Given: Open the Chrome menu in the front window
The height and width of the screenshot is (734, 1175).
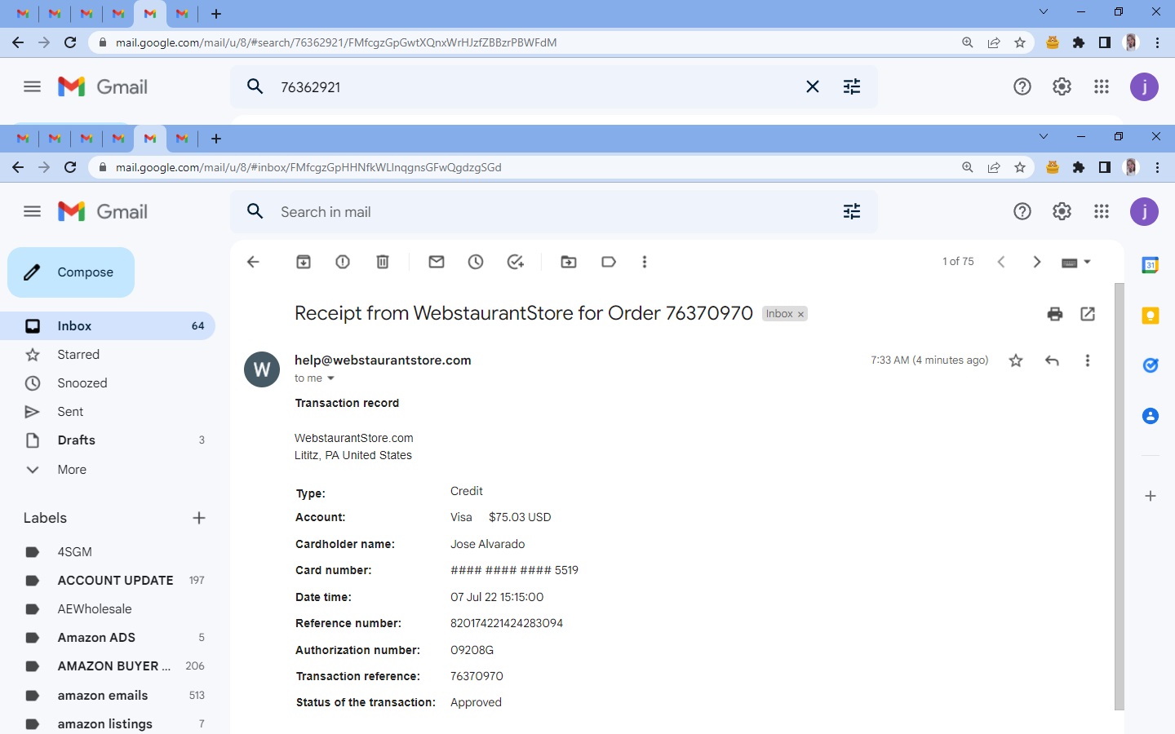Looking at the screenshot, I should pyautogui.click(x=1157, y=167).
